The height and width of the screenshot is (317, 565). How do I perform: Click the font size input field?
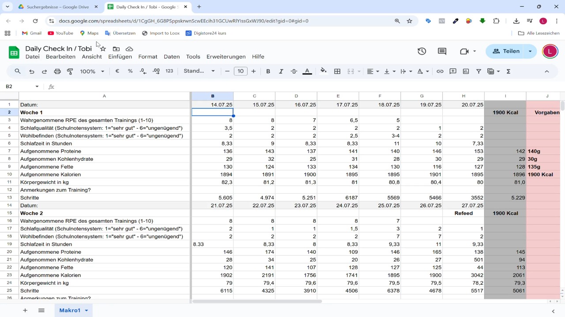241,71
